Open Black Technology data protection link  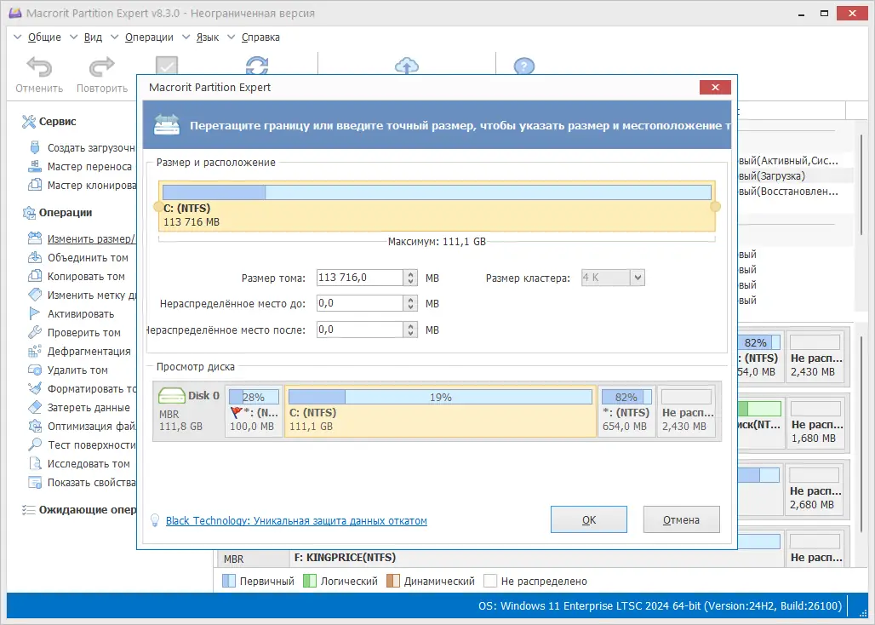296,520
